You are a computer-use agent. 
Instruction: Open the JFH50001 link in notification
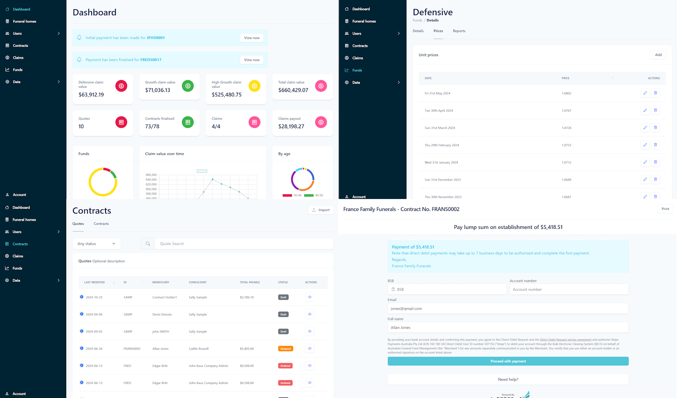click(156, 38)
